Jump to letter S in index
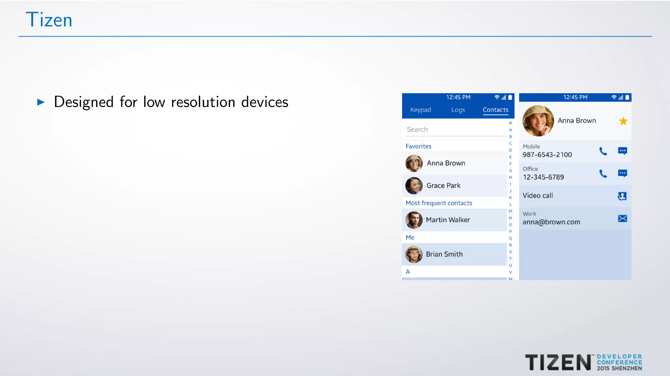The image size is (670, 376). [x=510, y=252]
